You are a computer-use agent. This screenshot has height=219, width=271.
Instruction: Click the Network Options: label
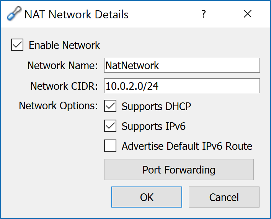click(59, 106)
